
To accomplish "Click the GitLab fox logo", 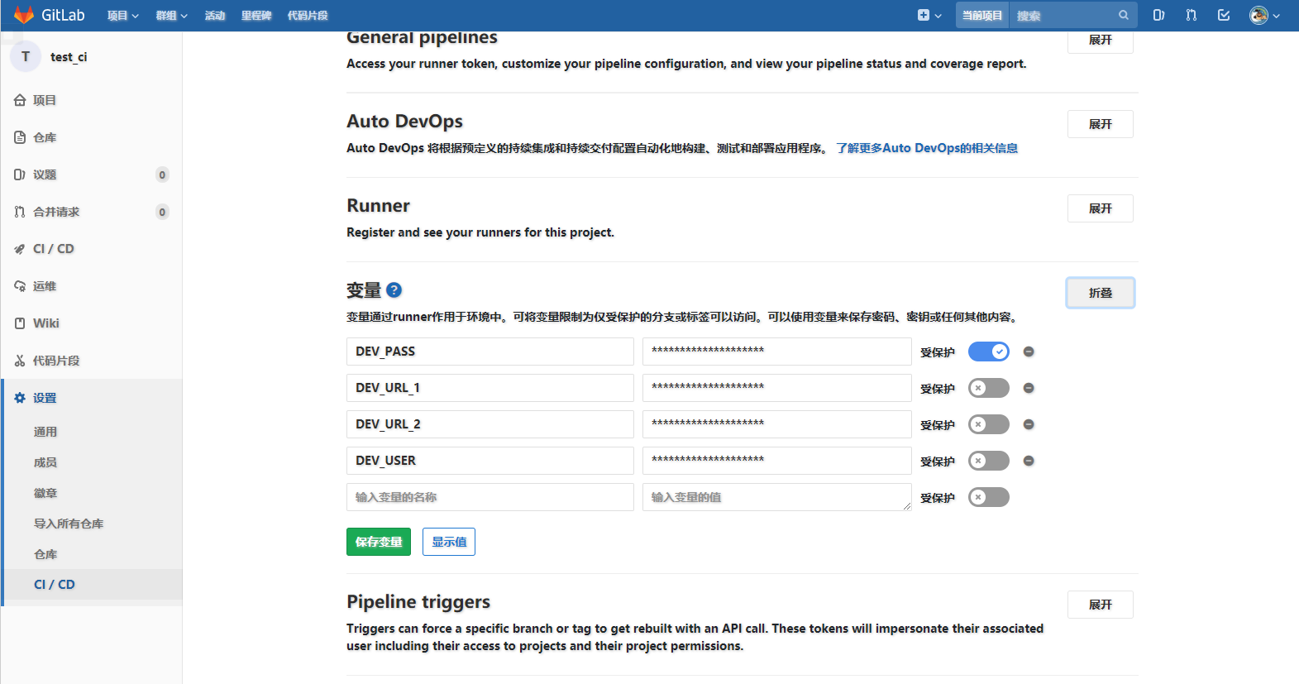I will (x=24, y=15).
